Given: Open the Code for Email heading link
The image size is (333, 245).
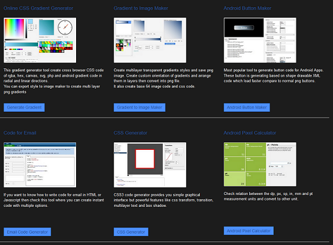Looking at the screenshot, I should [x=20, y=133].
